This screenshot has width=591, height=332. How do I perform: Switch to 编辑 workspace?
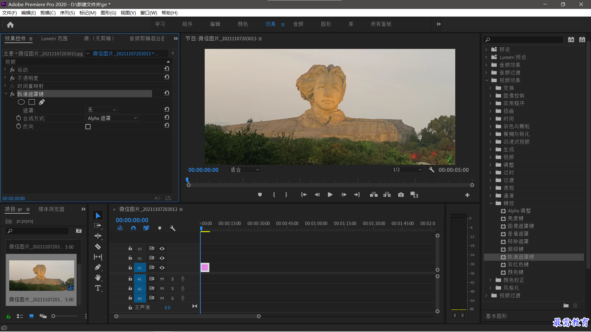pos(215,24)
